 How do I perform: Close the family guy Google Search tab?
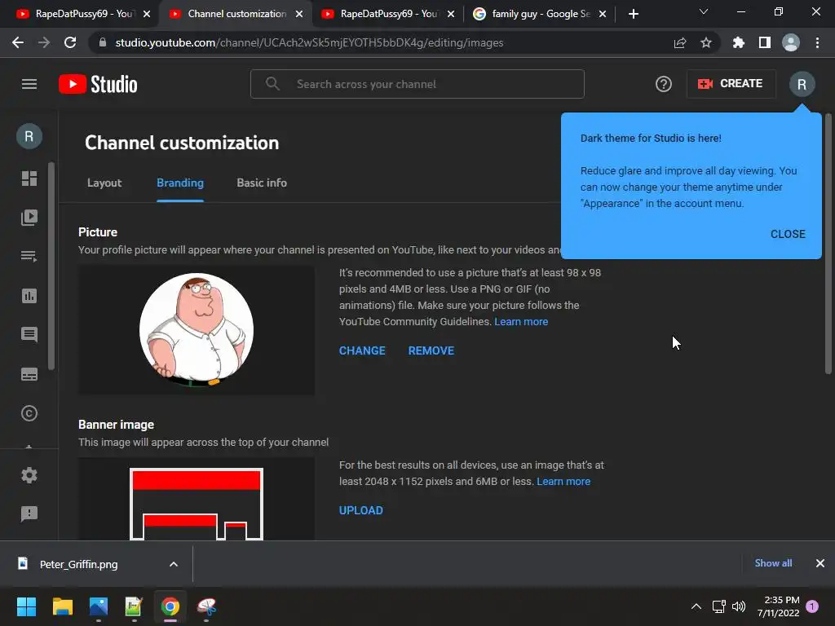click(603, 15)
